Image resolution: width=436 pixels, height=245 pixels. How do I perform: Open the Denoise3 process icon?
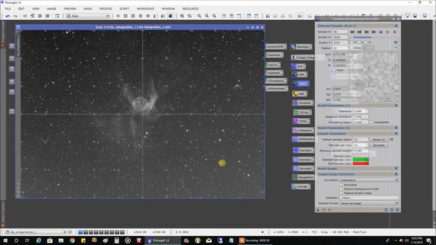pos(303,168)
